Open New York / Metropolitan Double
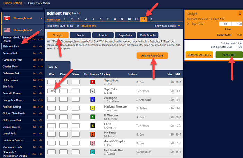 click(23, 154)
